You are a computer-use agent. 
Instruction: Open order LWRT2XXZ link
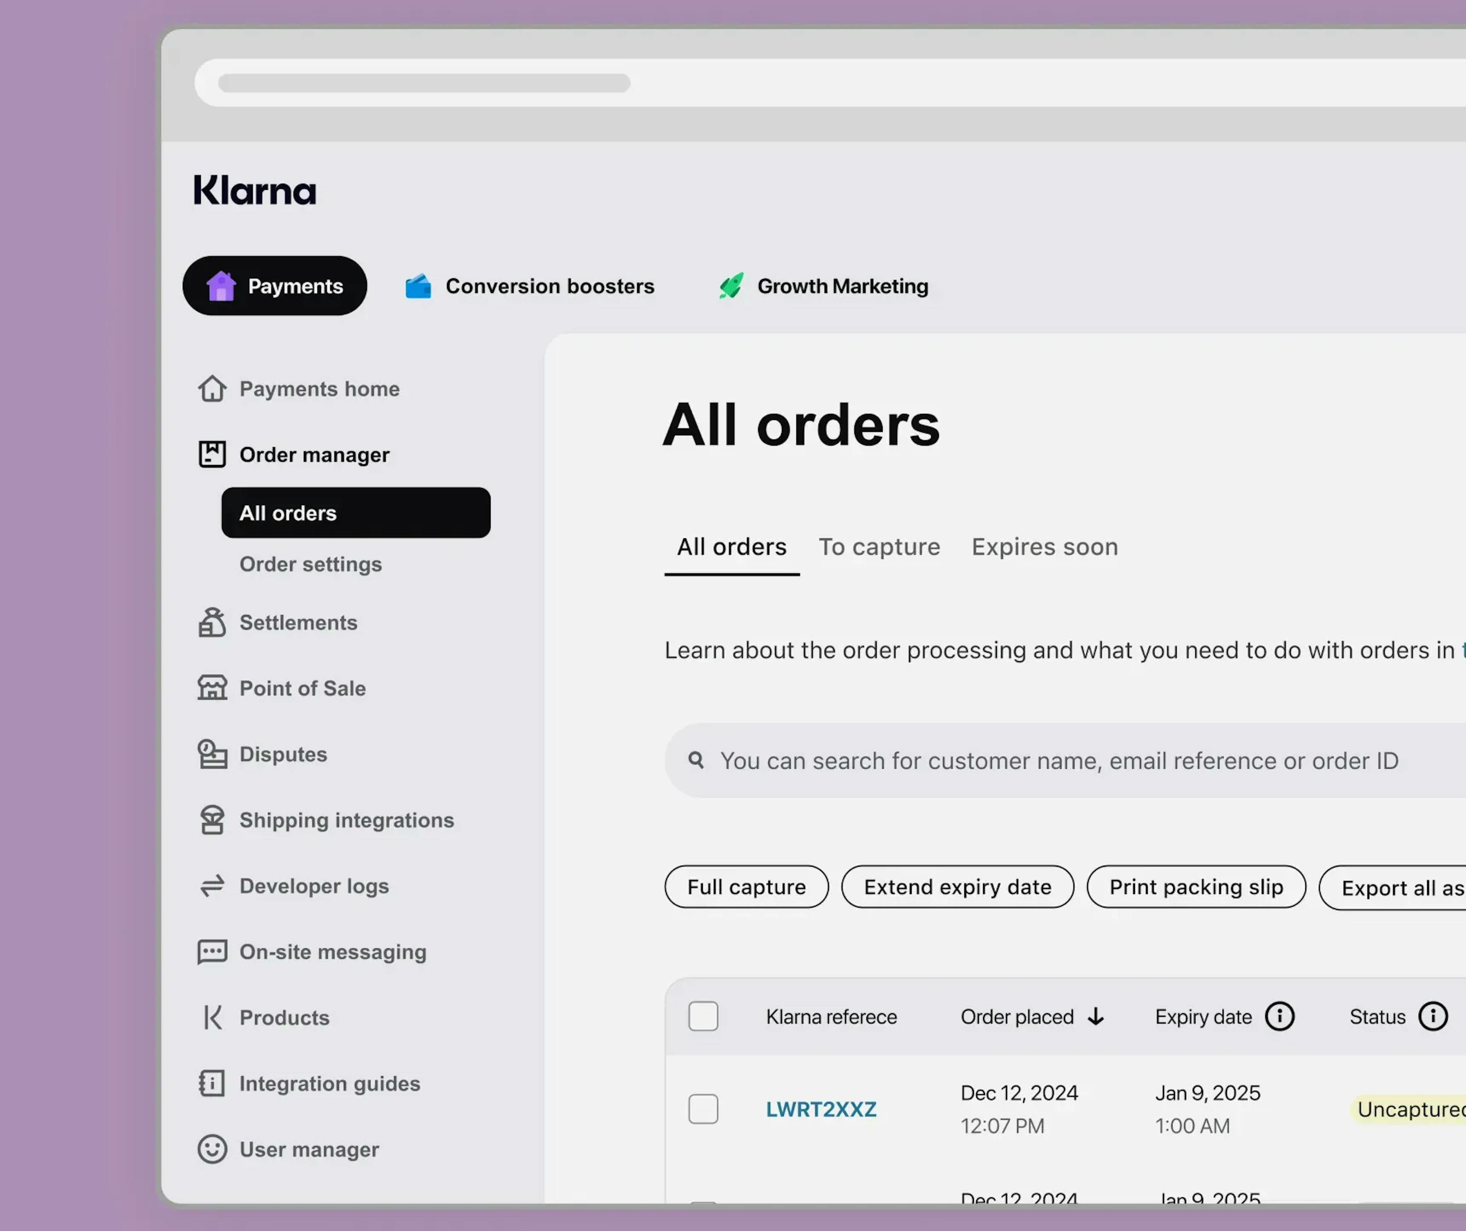click(821, 1109)
